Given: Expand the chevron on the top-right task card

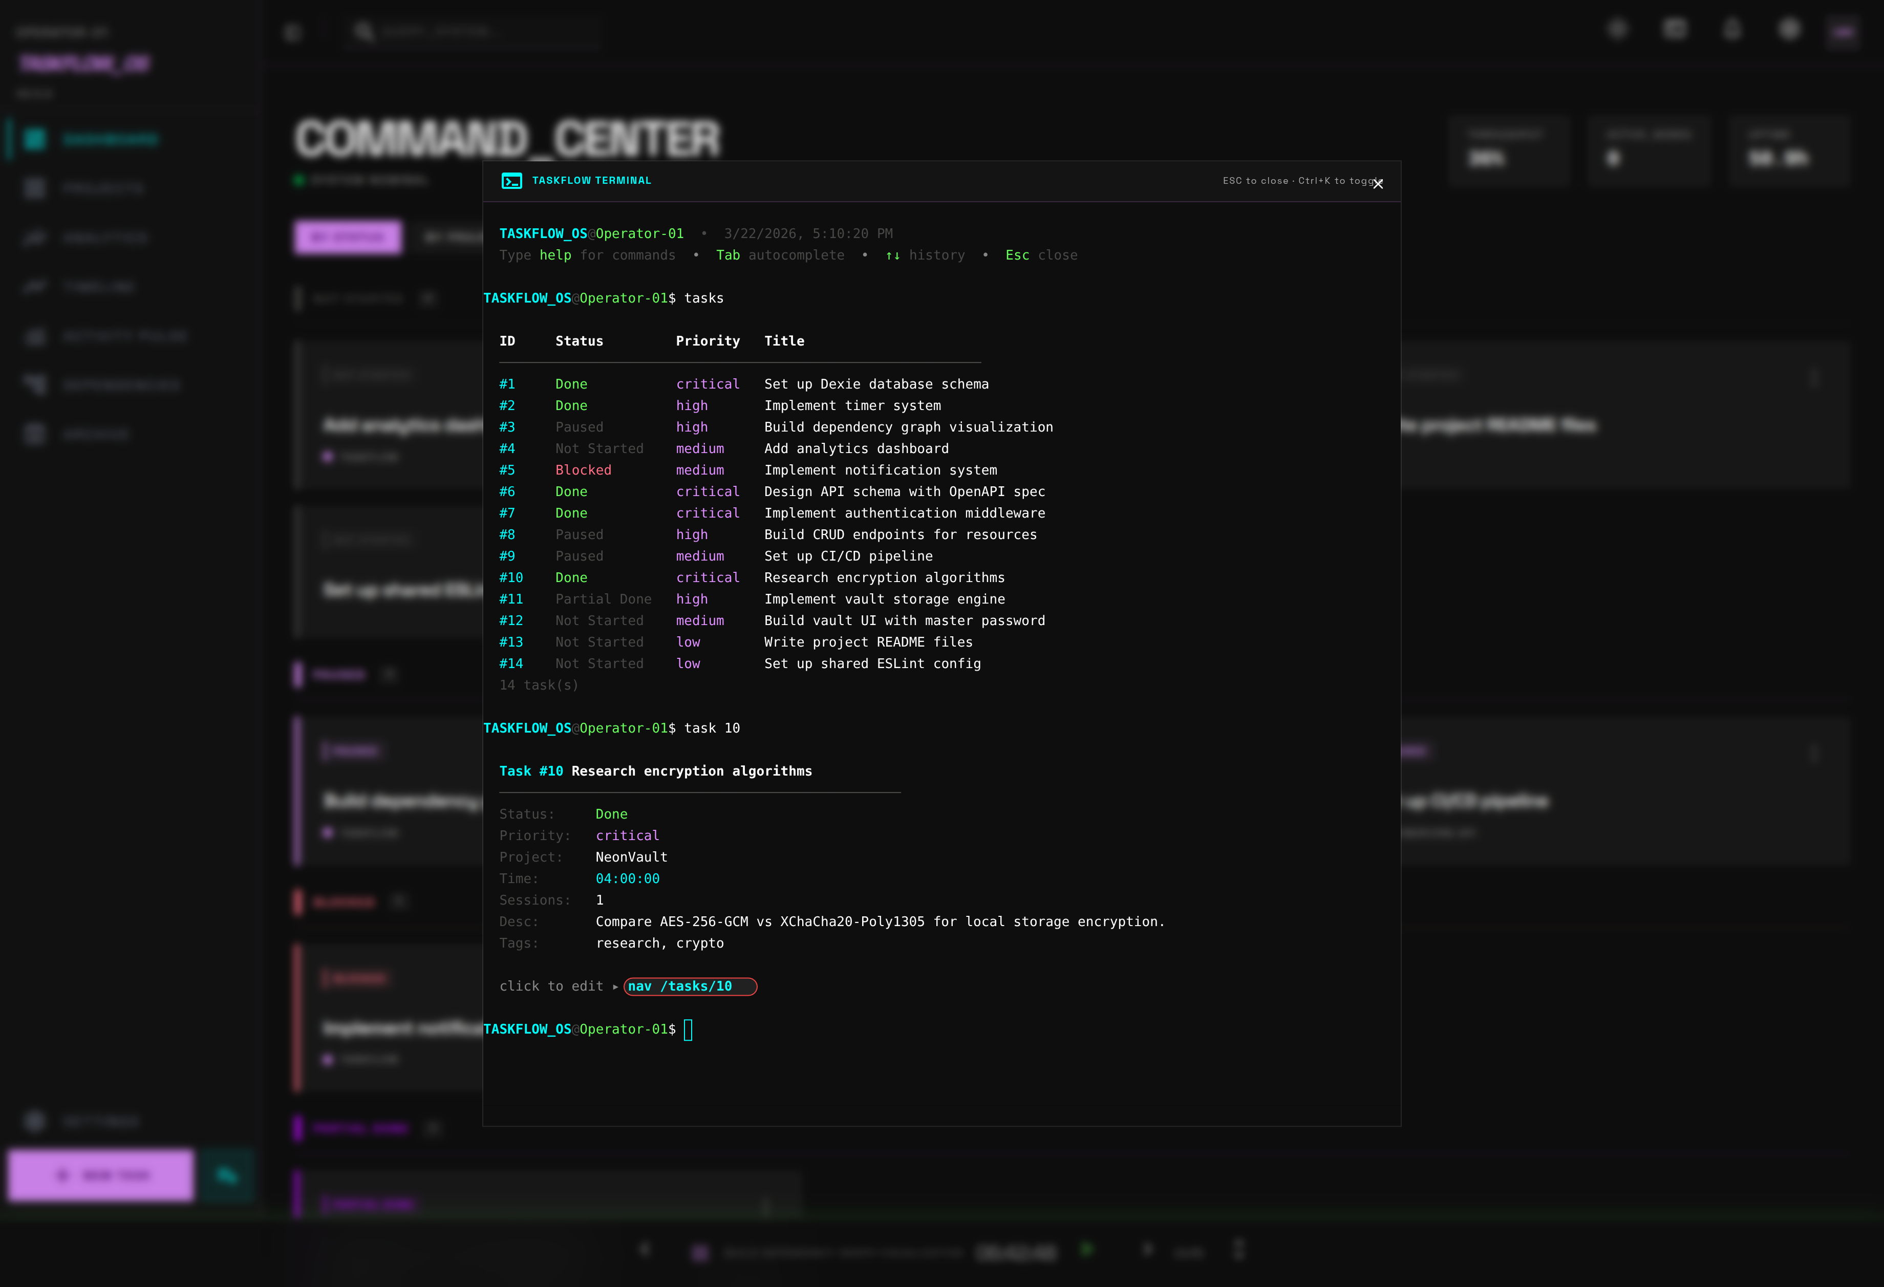Looking at the screenshot, I should tap(1816, 378).
